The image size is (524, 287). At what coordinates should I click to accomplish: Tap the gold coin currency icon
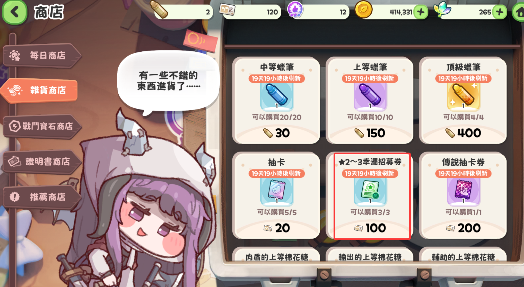[x=363, y=10]
